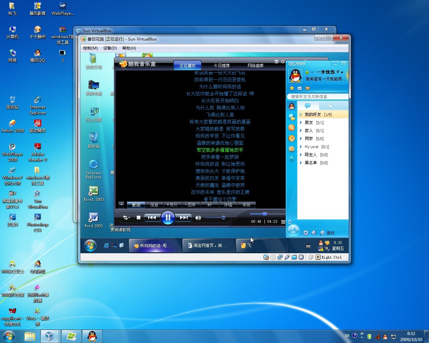Click guest taskbar item 听妈妈的话
Image resolution: width=429 pixels, height=343 pixels.
pyautogui.click(x=155, y=246)
